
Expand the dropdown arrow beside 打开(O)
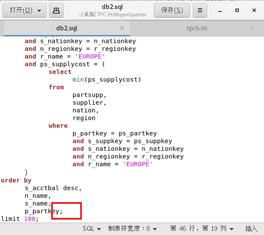(39, 11)
